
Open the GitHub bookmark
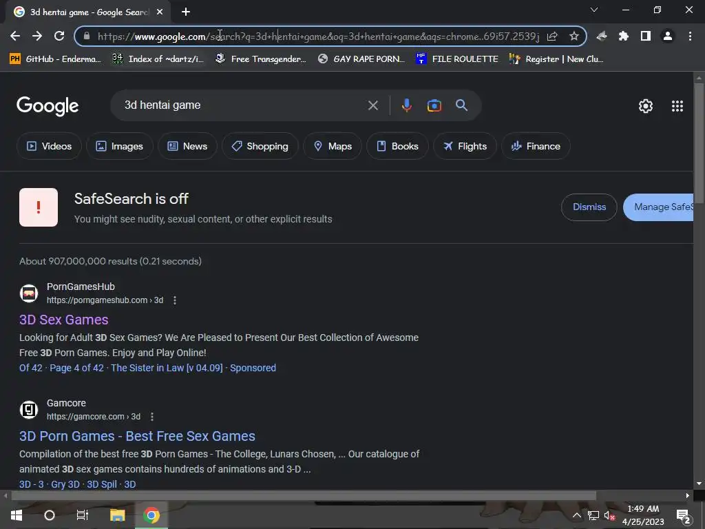pos(55,59)
